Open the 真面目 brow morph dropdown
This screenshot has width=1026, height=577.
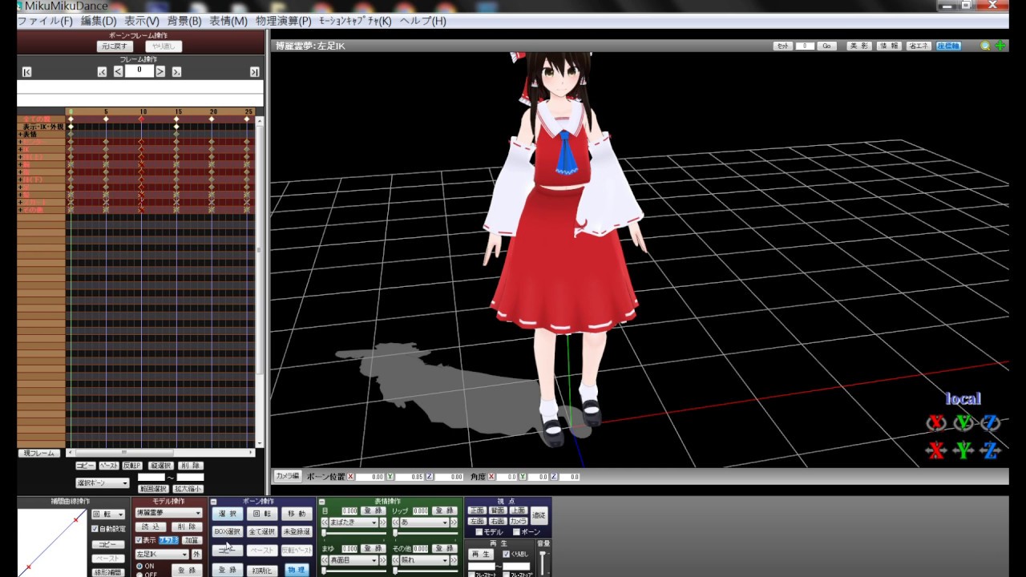coord(353,560)
